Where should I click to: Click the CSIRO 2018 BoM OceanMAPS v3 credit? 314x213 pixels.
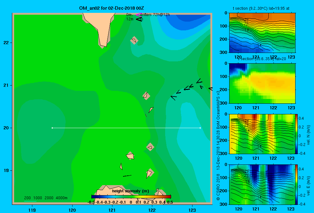(218, 145)
